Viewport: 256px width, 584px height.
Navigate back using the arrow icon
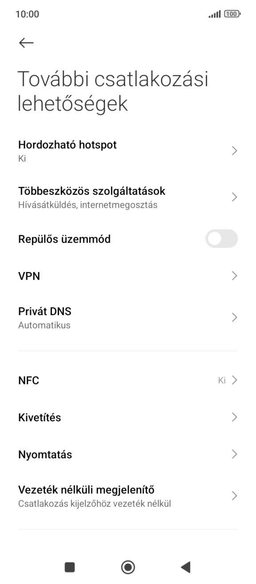click(26, 42)
